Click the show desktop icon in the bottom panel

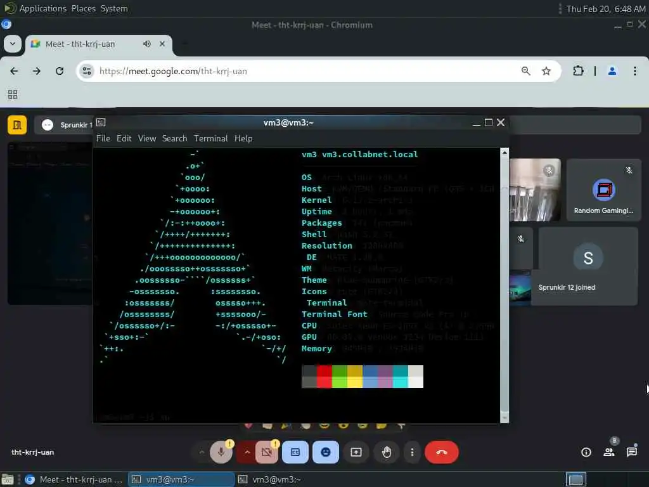8,479
